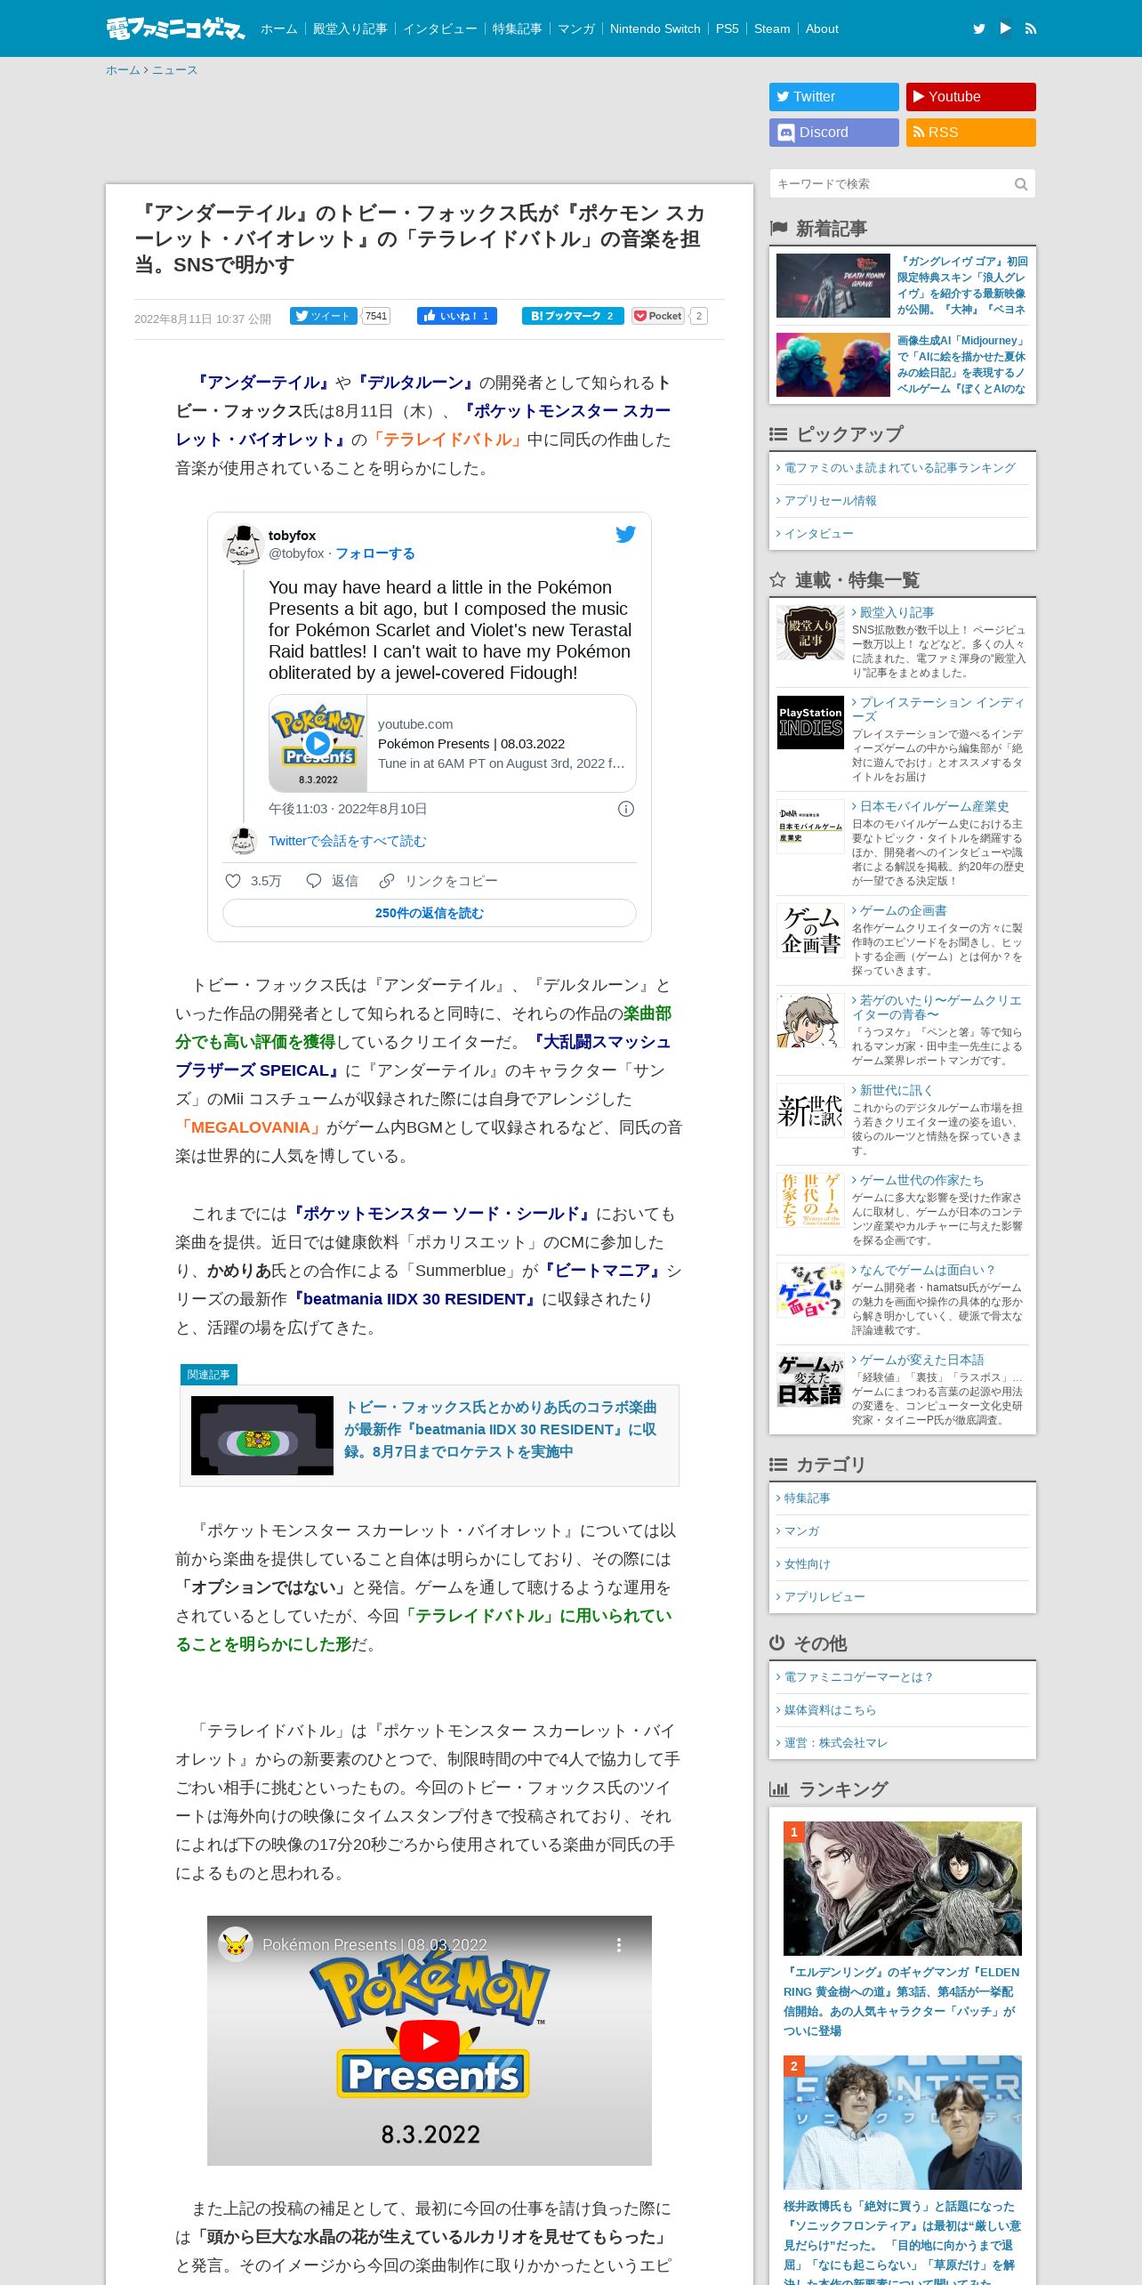
Task: Open the ホーム nav menu item
Action: click(279, 28)
